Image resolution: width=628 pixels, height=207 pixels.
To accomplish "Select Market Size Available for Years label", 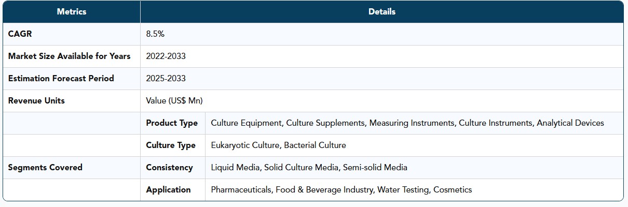I will 69,56.
